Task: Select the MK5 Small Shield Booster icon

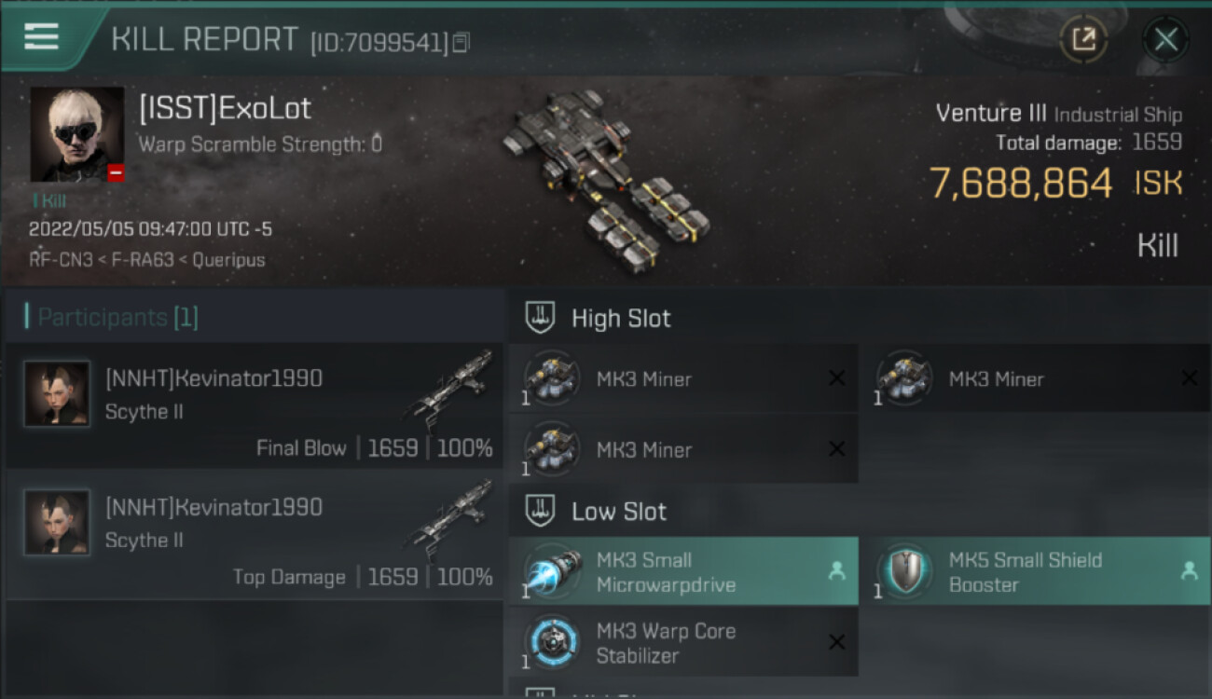Action: pos(904,572)
